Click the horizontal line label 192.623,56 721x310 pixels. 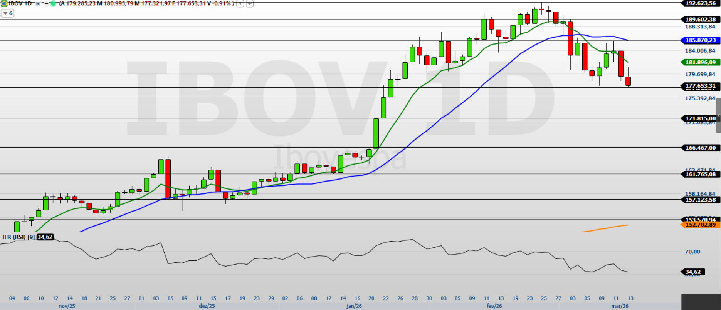(700, 3)
